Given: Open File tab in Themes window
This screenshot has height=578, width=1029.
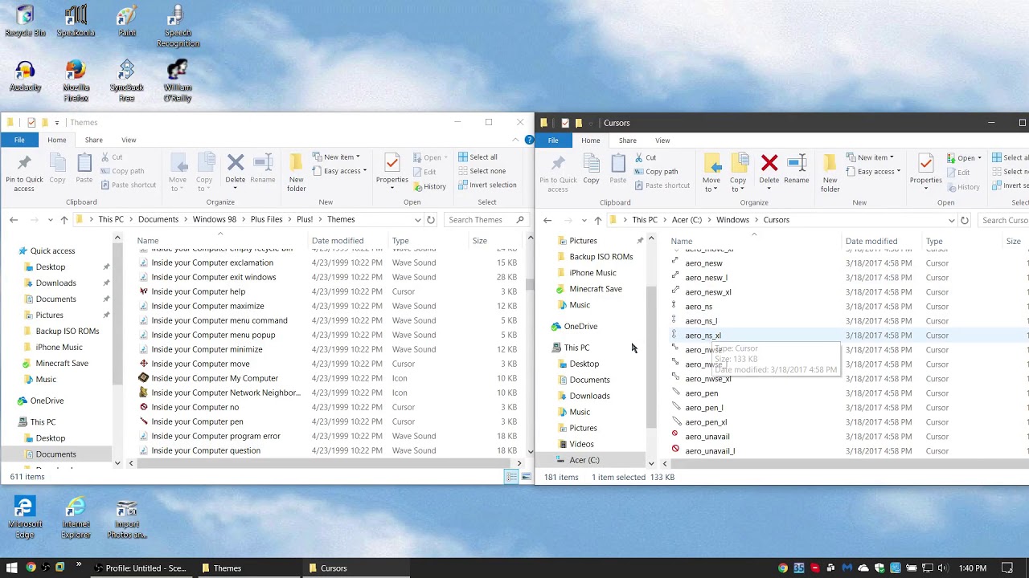Looking at the screenshot, I should (x=18, y=140).
